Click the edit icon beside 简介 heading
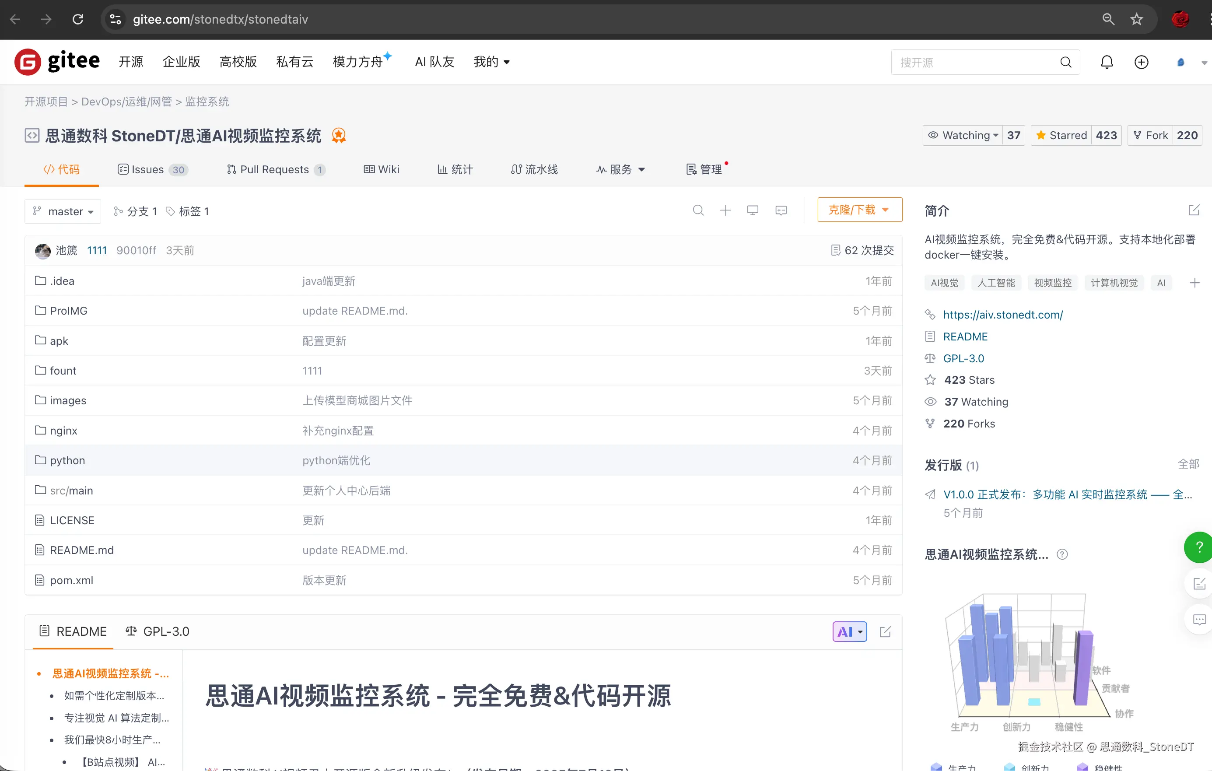The height and width of the screenshot is (771, 1212). (x=1194, y=210)
